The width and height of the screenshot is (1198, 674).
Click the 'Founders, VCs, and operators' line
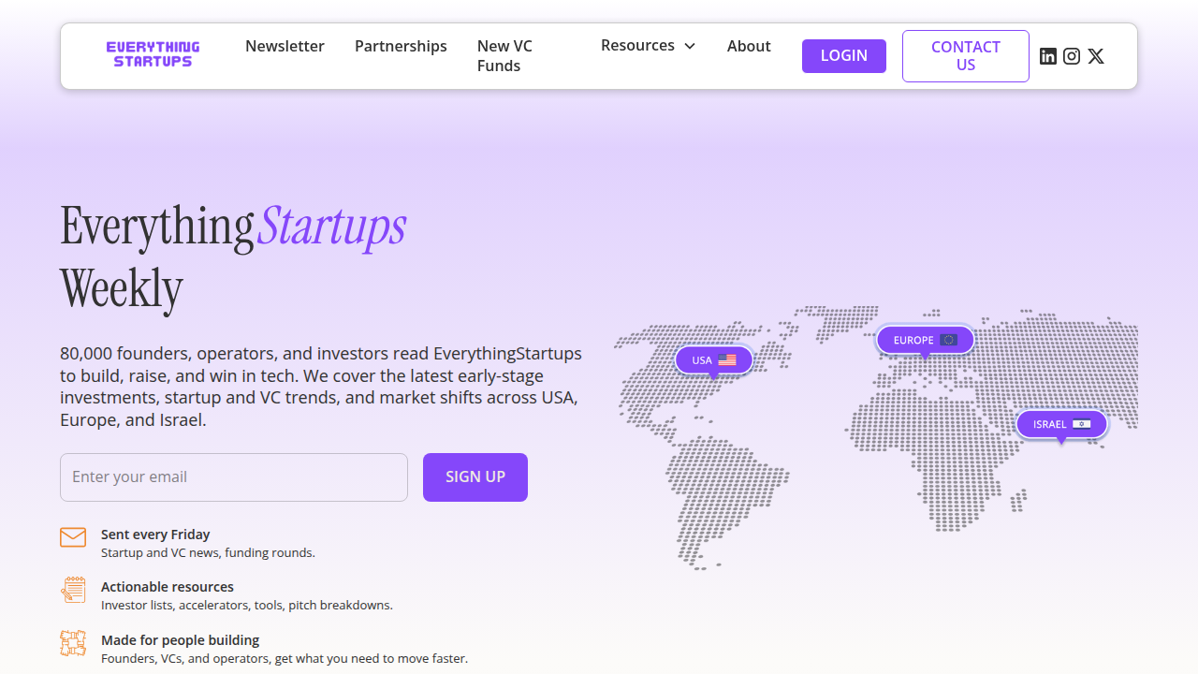click(285, 659)
